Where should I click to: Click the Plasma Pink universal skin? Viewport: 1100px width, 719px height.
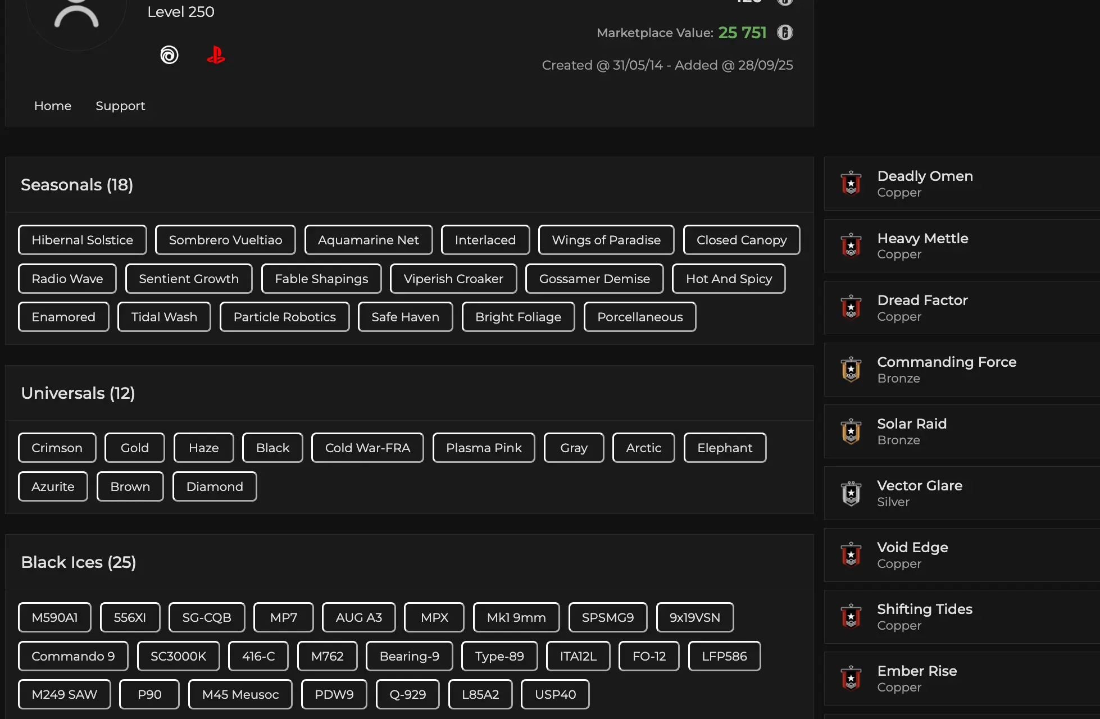point(484,448)
